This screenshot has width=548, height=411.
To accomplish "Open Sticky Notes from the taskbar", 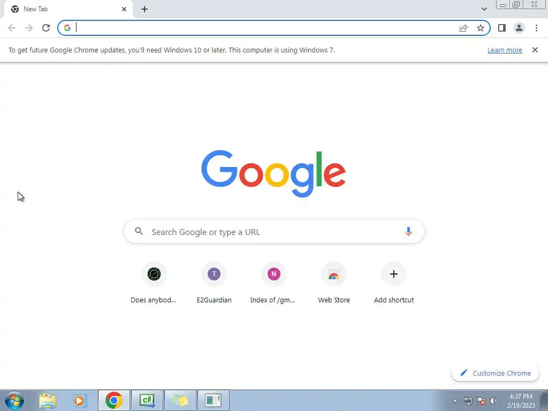I will [180, 400].
